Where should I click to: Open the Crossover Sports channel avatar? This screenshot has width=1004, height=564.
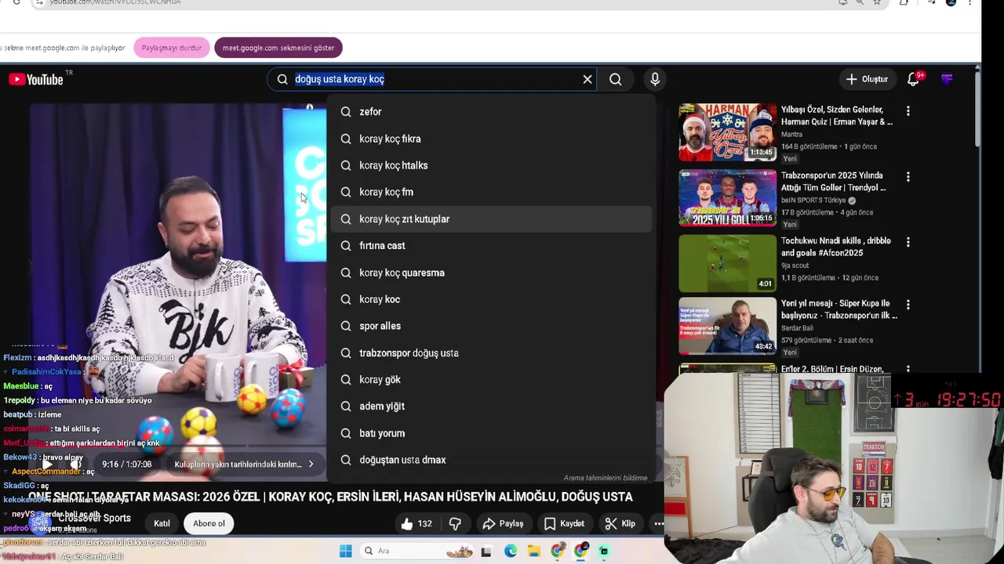(40, 522)
